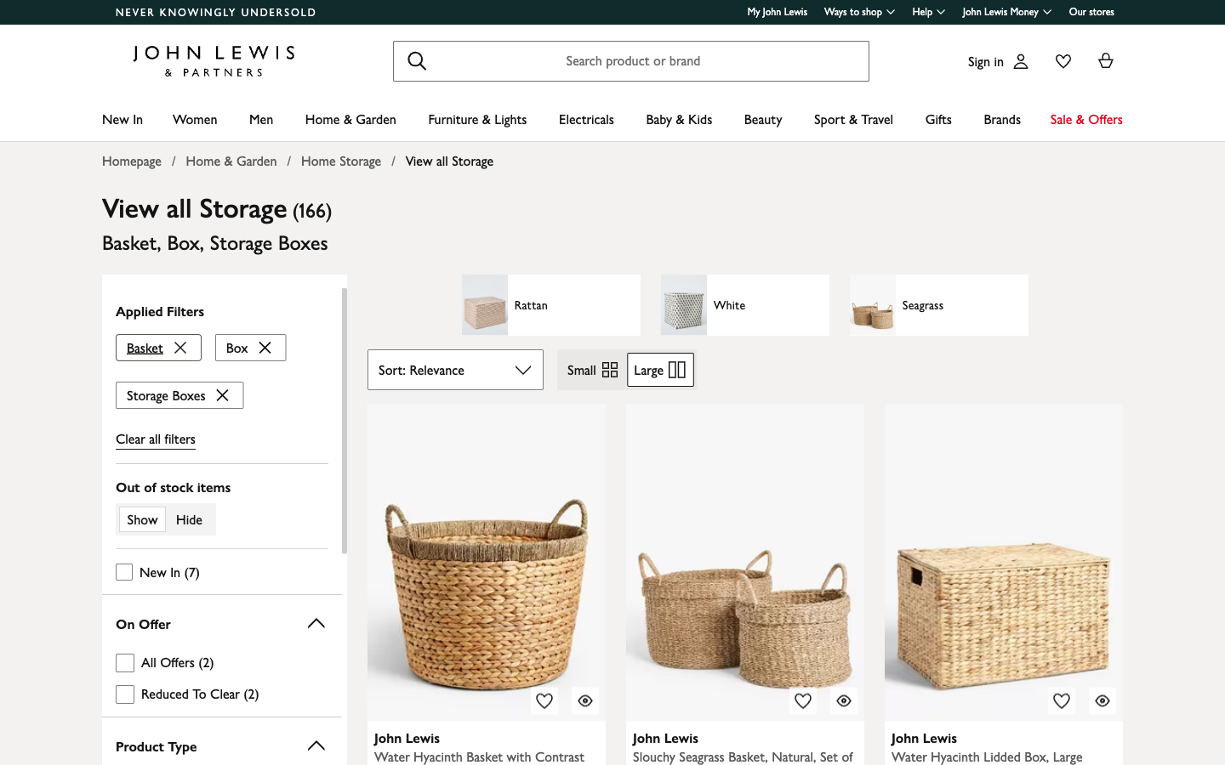Switch to Small grid view
The image size is (1225, 765).
pyautogui.click(x=591, y=370)
